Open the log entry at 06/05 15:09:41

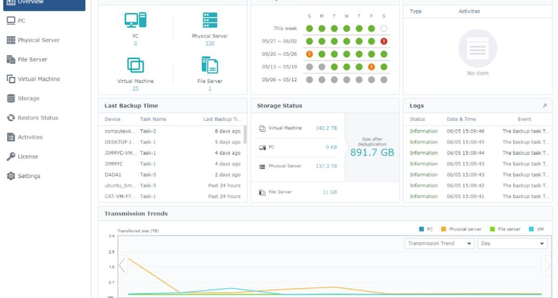(478, 196)
